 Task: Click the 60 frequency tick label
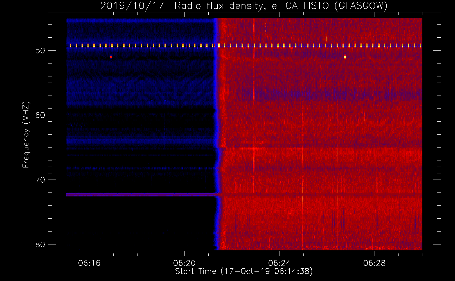coord(40,115)
